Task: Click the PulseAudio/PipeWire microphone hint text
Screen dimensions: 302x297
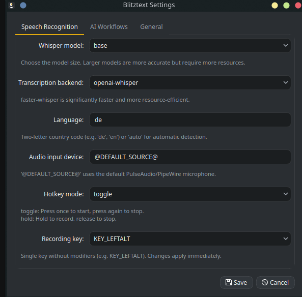Action: pyautogui.click(x=118, y=174)
